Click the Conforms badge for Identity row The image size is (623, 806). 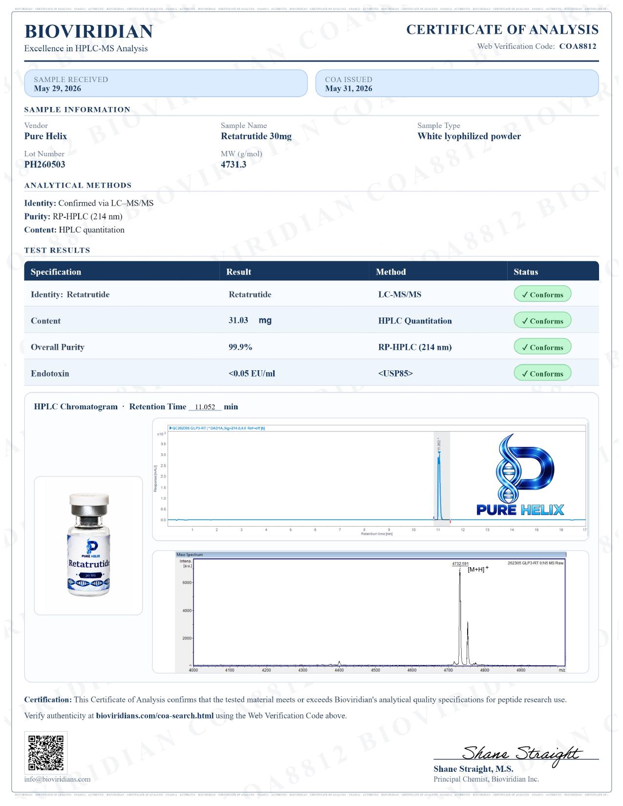(542, 295)
